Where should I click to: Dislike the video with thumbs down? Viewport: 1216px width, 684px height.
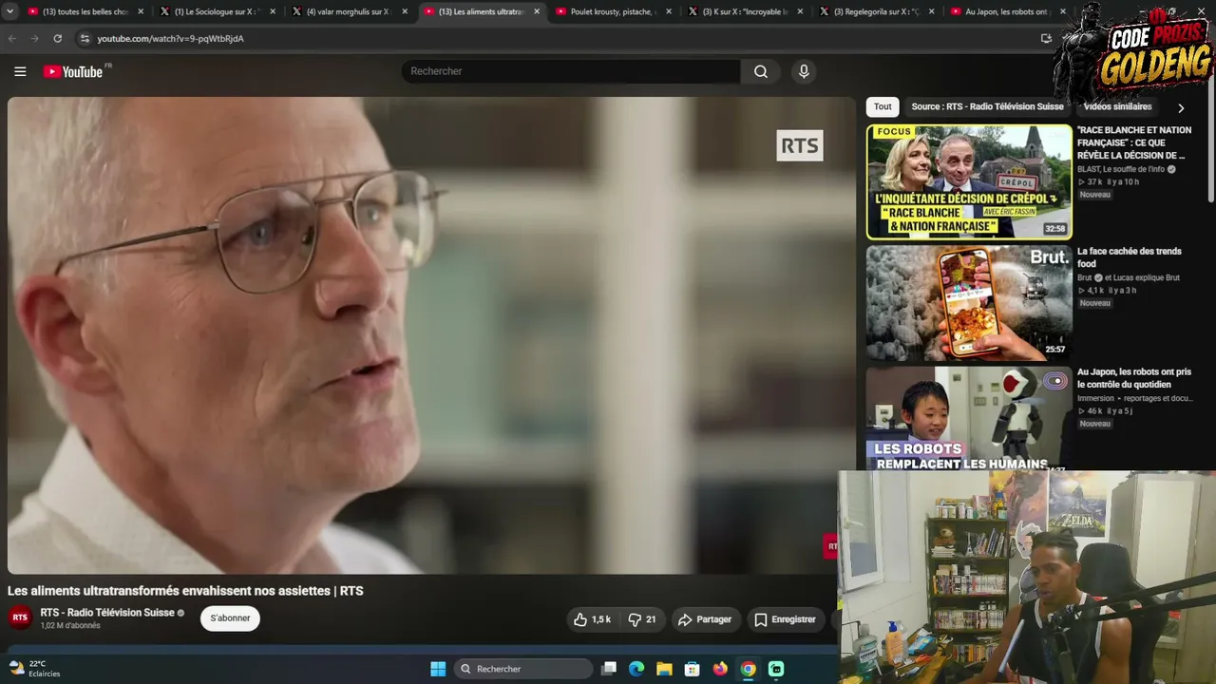[x=641, y=619]
